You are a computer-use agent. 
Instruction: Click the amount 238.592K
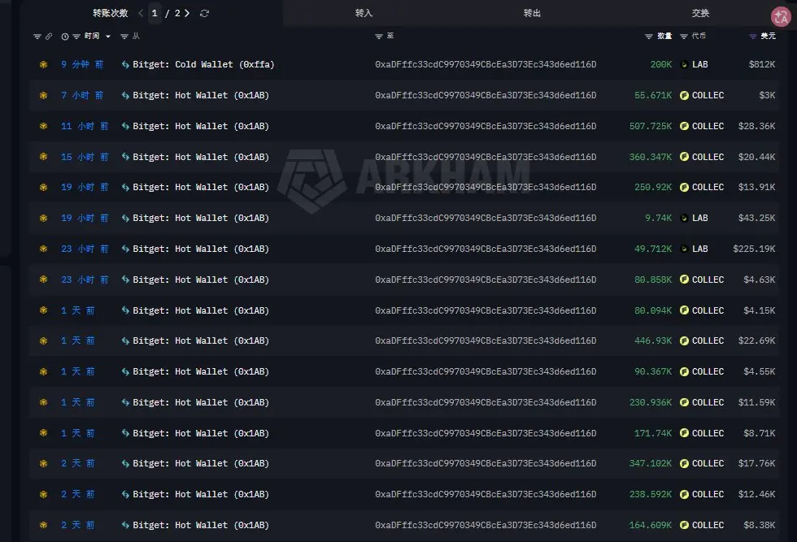pyautogui.click(x=651, y=494)
